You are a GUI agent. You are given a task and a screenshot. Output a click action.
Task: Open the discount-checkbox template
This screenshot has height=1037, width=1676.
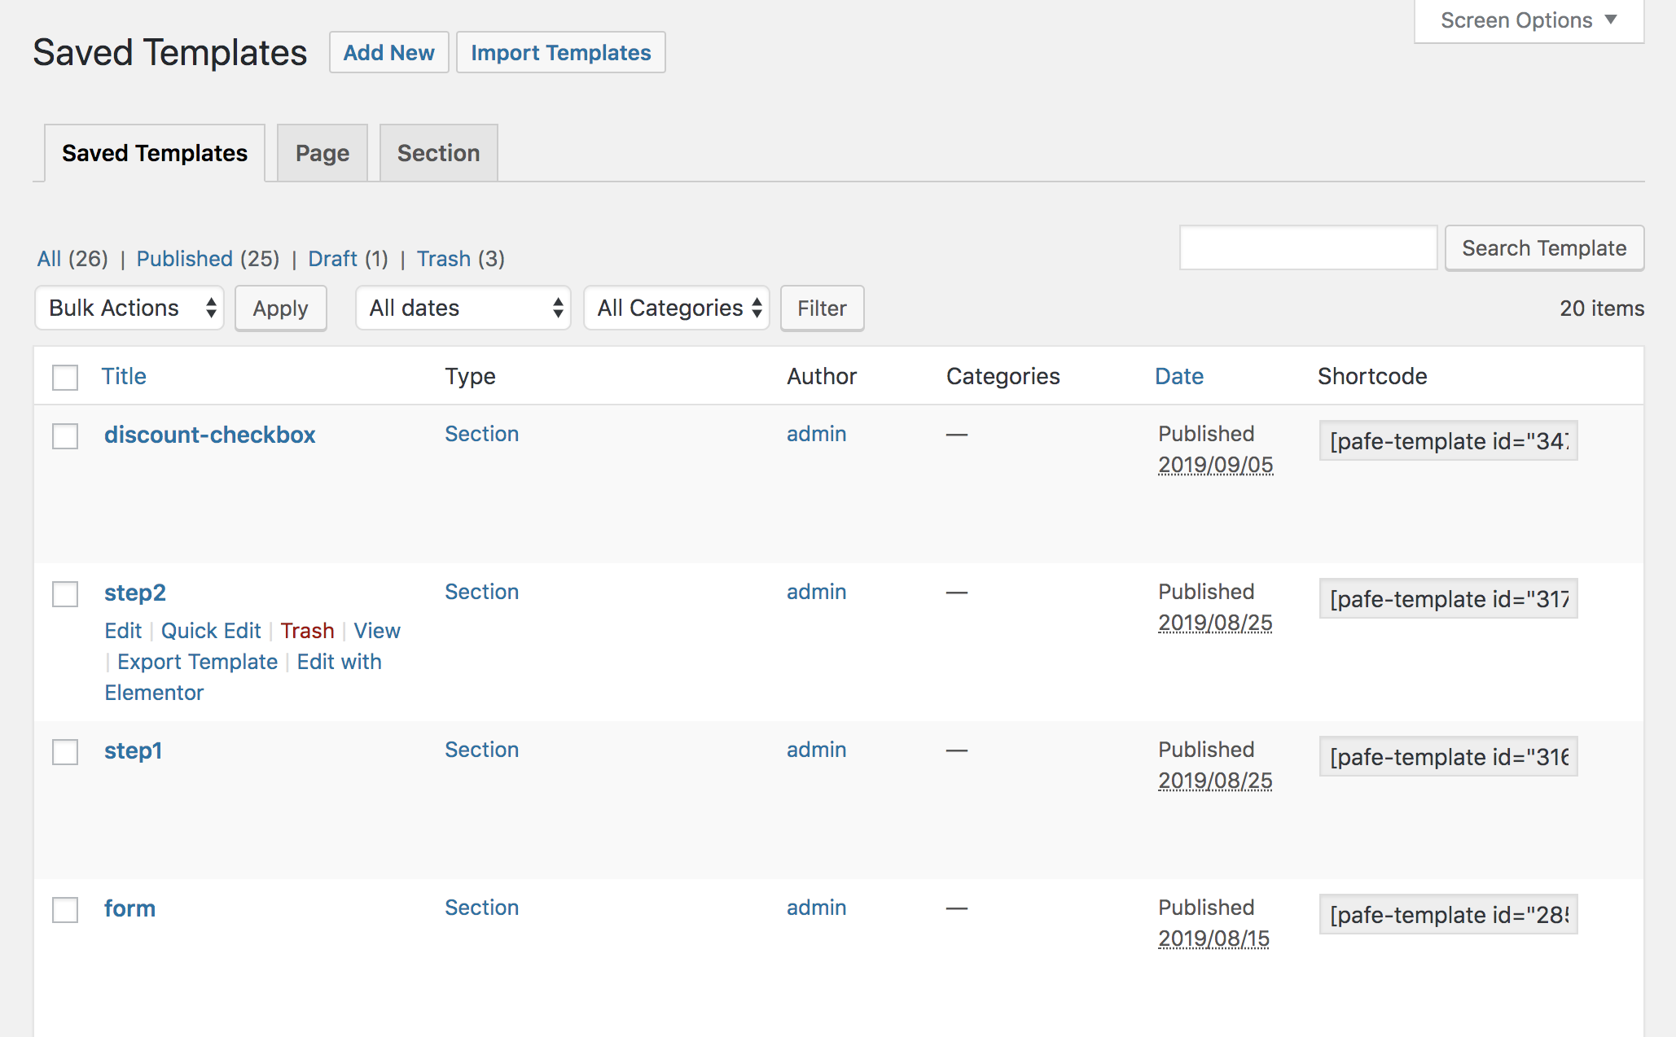pyautogui.click(x=209, y=435)
